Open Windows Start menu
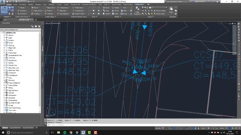This screenshot has height=135, width=241. pyautogui.click(x=3, y=132)
